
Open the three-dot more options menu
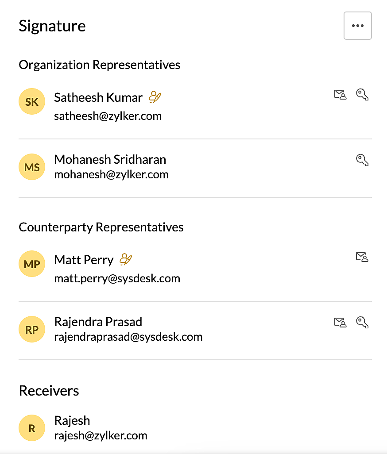coord(357,26)
